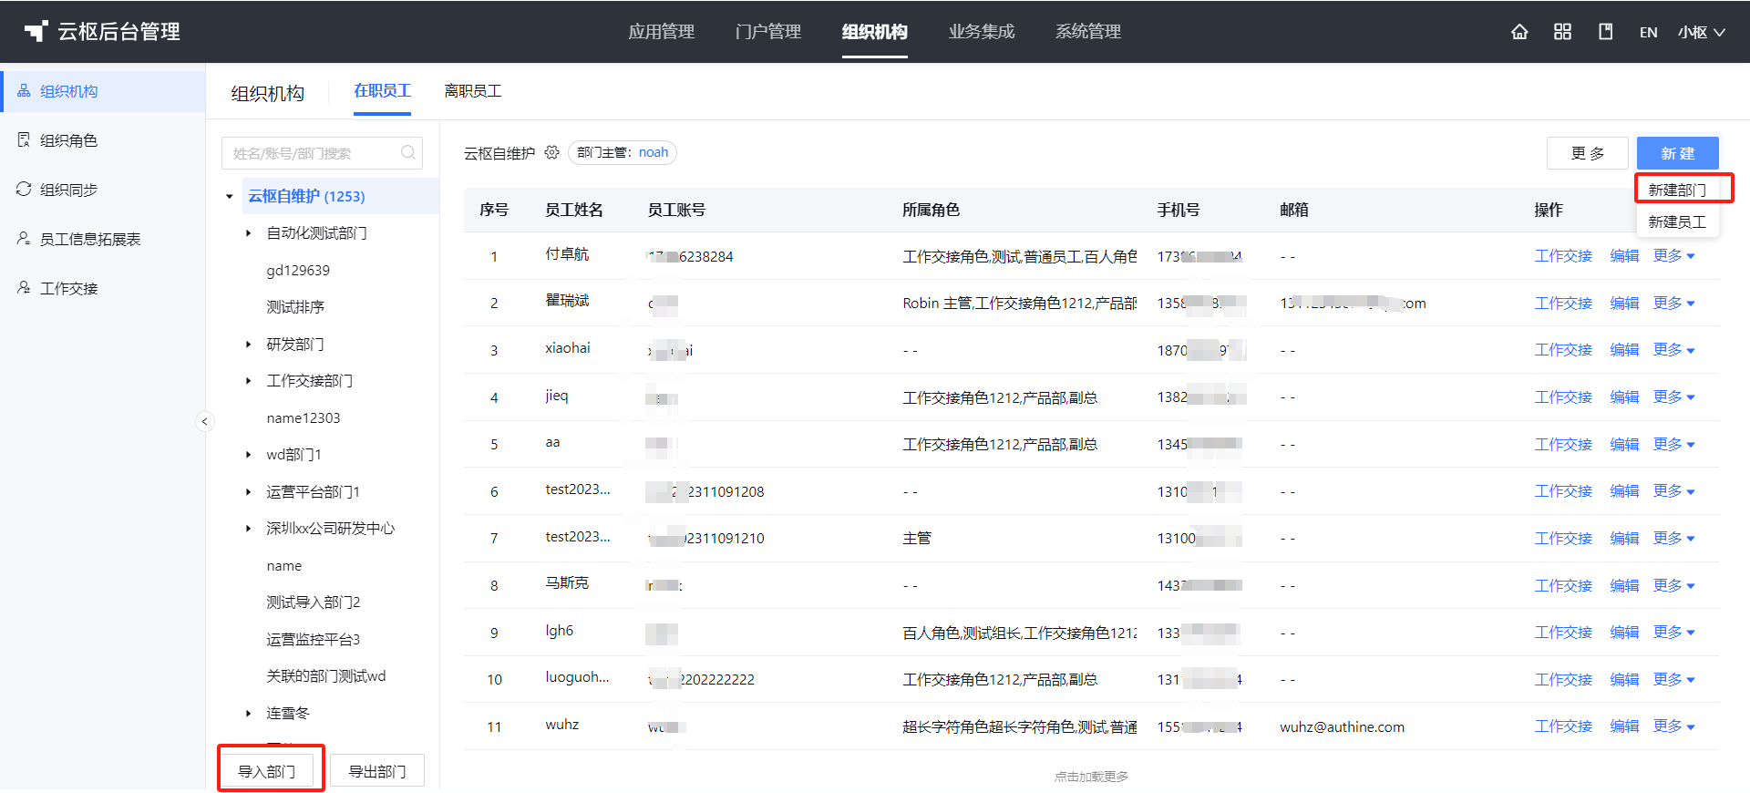Viewport: 1750px width, 793px height.
Task: Click the 导入部门 button
Action: point(267,771)
